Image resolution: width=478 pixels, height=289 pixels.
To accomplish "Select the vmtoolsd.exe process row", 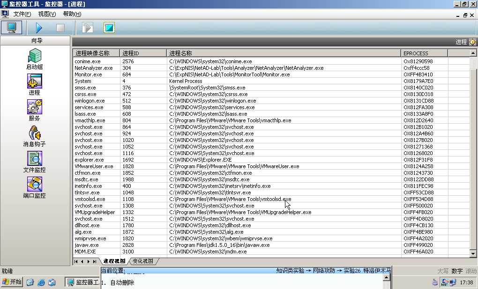I will 271,199.
